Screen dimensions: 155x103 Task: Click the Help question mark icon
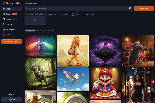(x=4, y=35)
